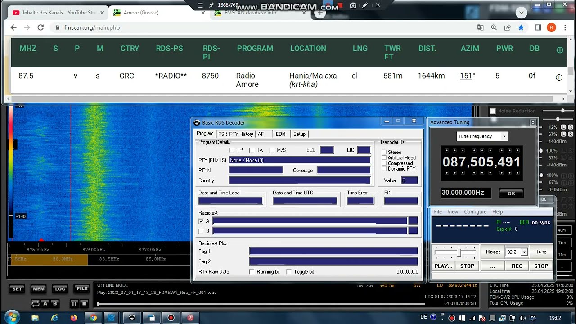576x324 pixels.
Task: Click the REC button
Action: (517, 266)
